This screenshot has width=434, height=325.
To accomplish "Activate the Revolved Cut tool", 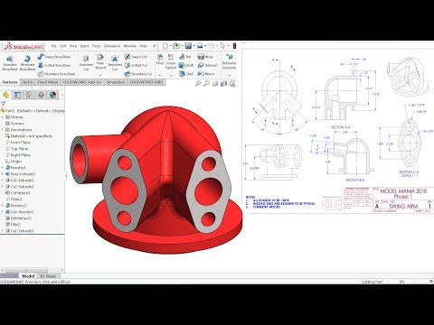I will (115, 62).
